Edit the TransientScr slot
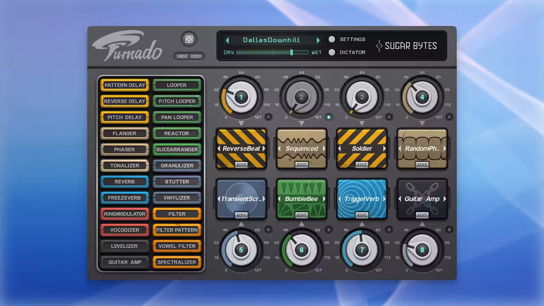Screen dimensions: 544x306 click(241, 215)
